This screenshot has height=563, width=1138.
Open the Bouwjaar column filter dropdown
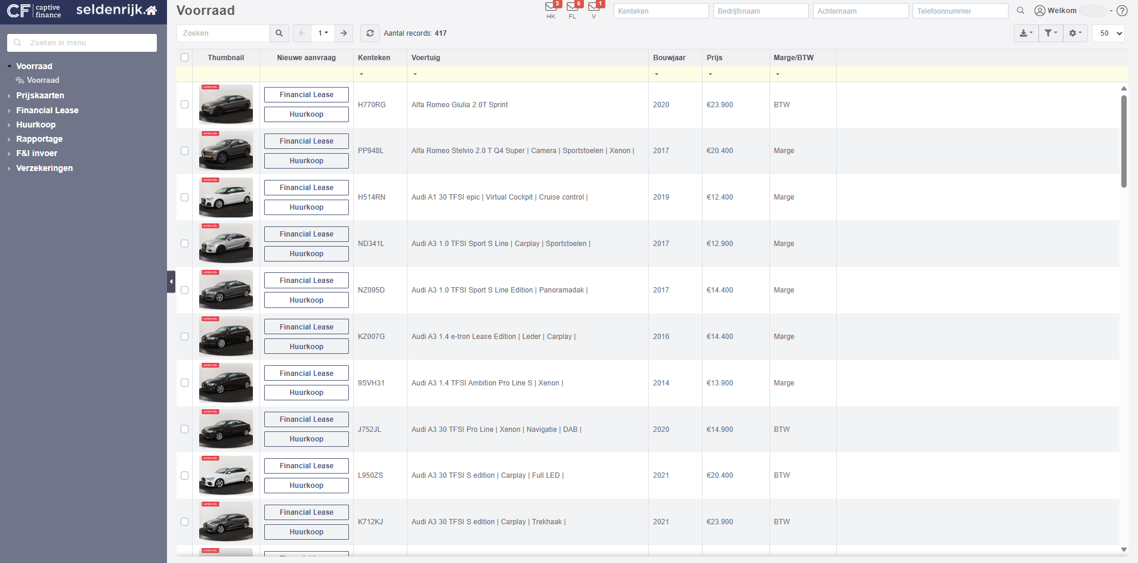(x=657, y=74)
